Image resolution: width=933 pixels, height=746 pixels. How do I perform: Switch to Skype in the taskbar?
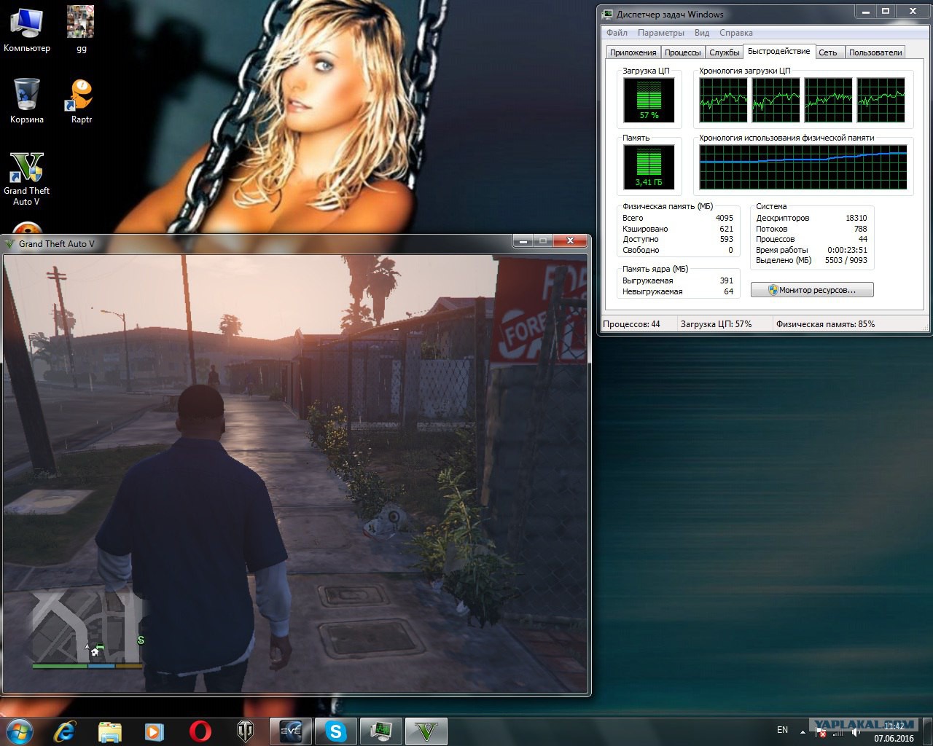pyautogui.click(x=336, y=731)
